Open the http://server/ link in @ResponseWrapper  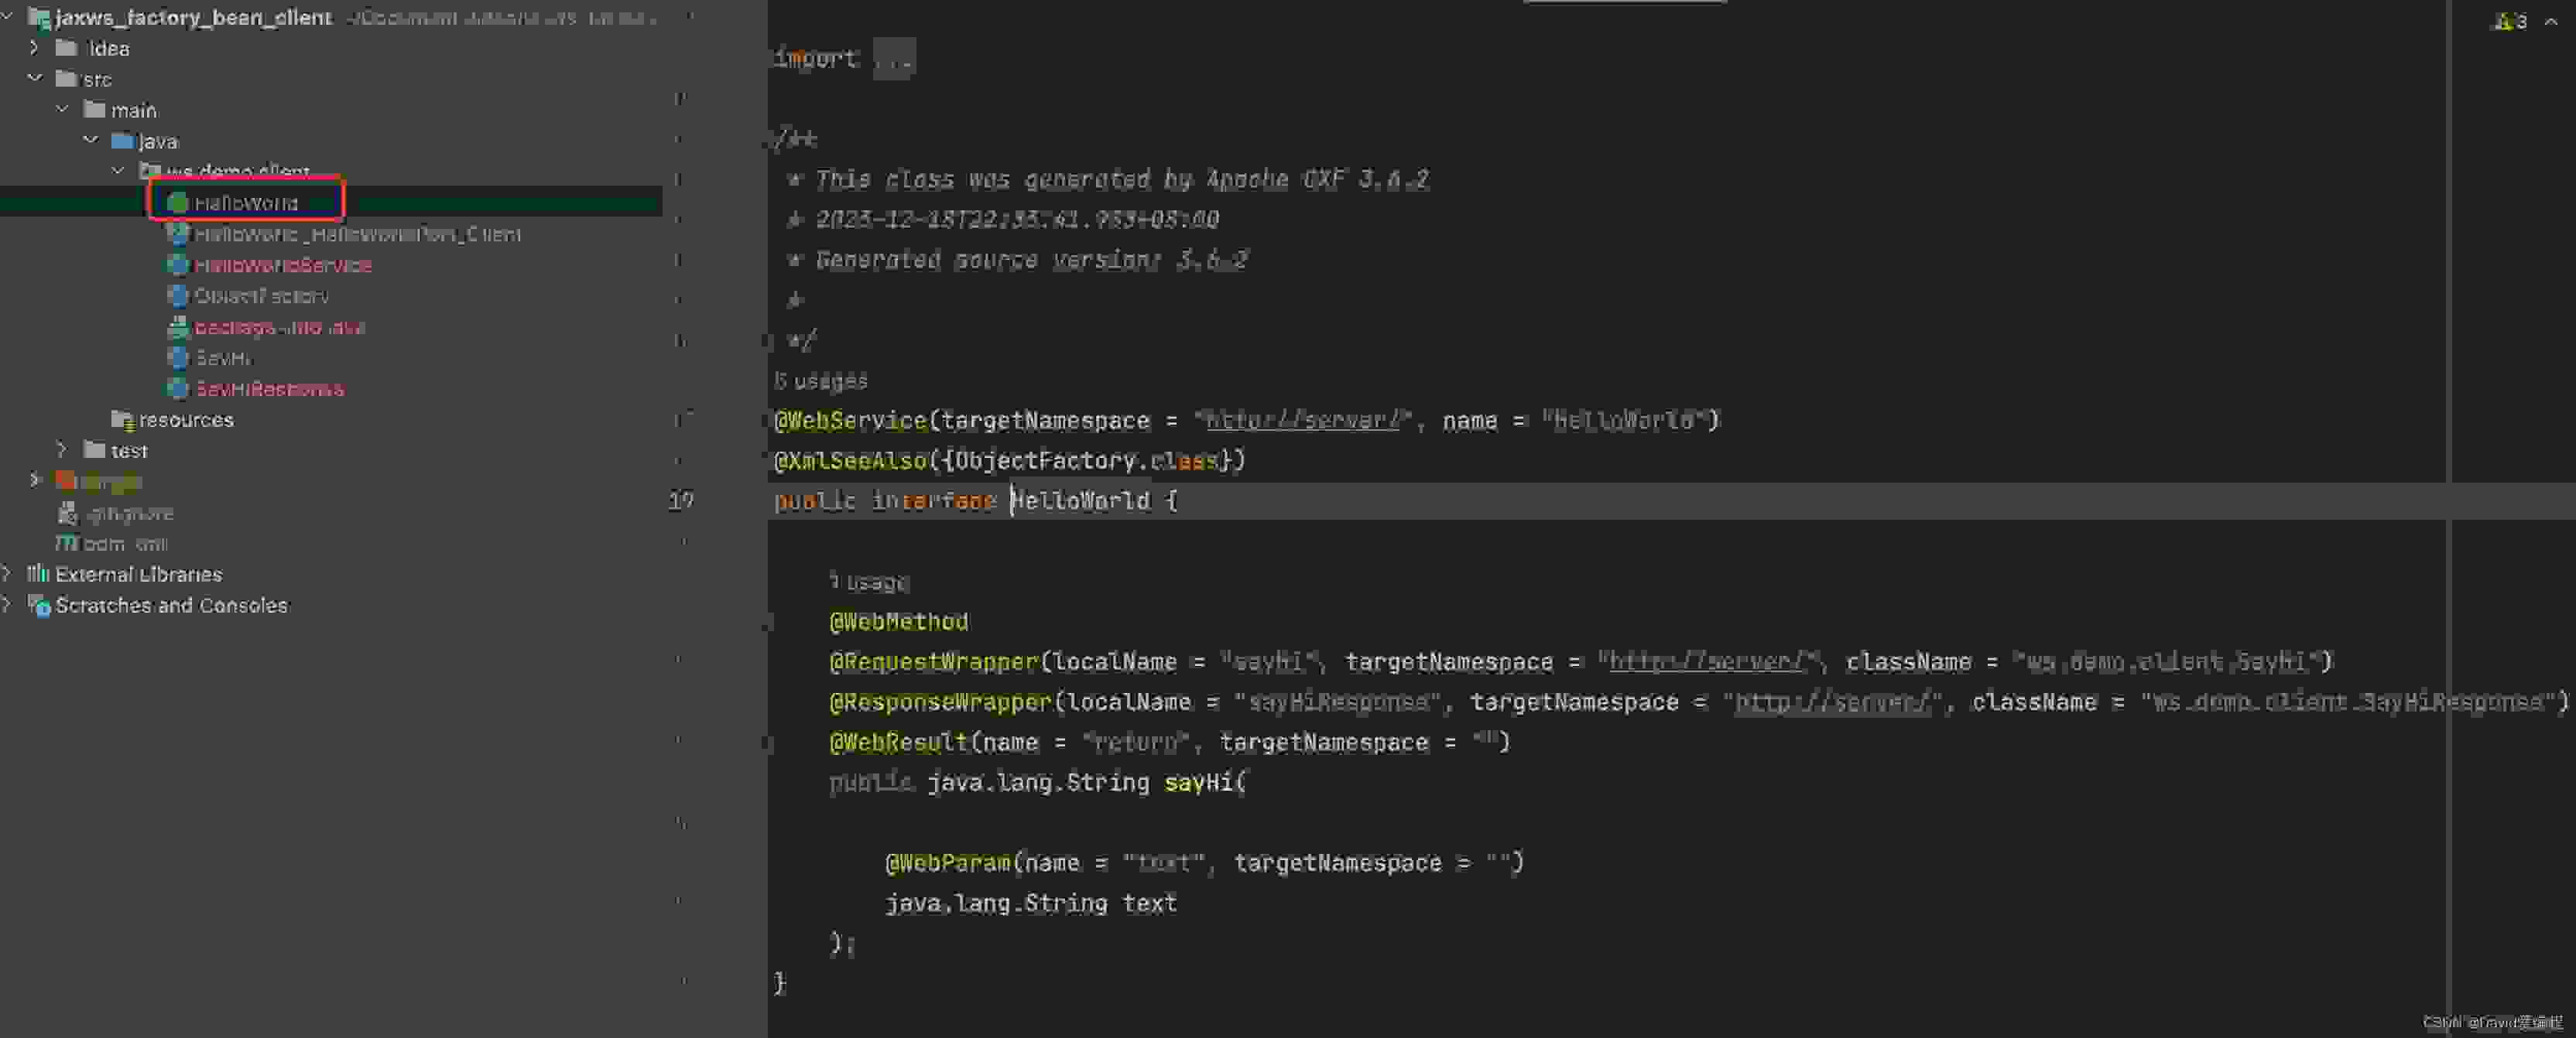[1833, 702]
